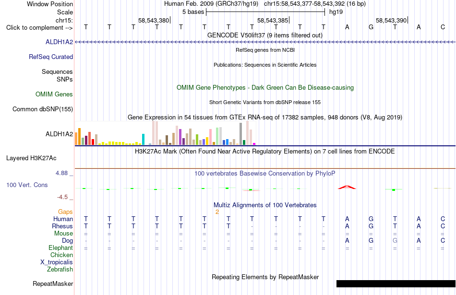Select the Human species row label

(63, 219)
